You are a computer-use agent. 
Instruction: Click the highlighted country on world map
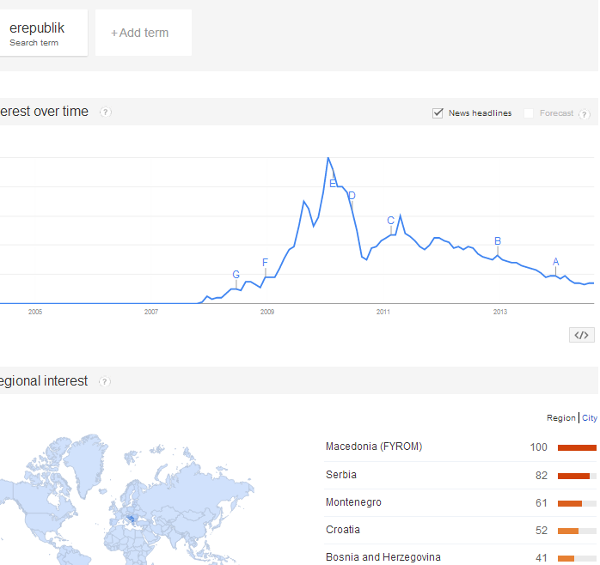(131, 519)
